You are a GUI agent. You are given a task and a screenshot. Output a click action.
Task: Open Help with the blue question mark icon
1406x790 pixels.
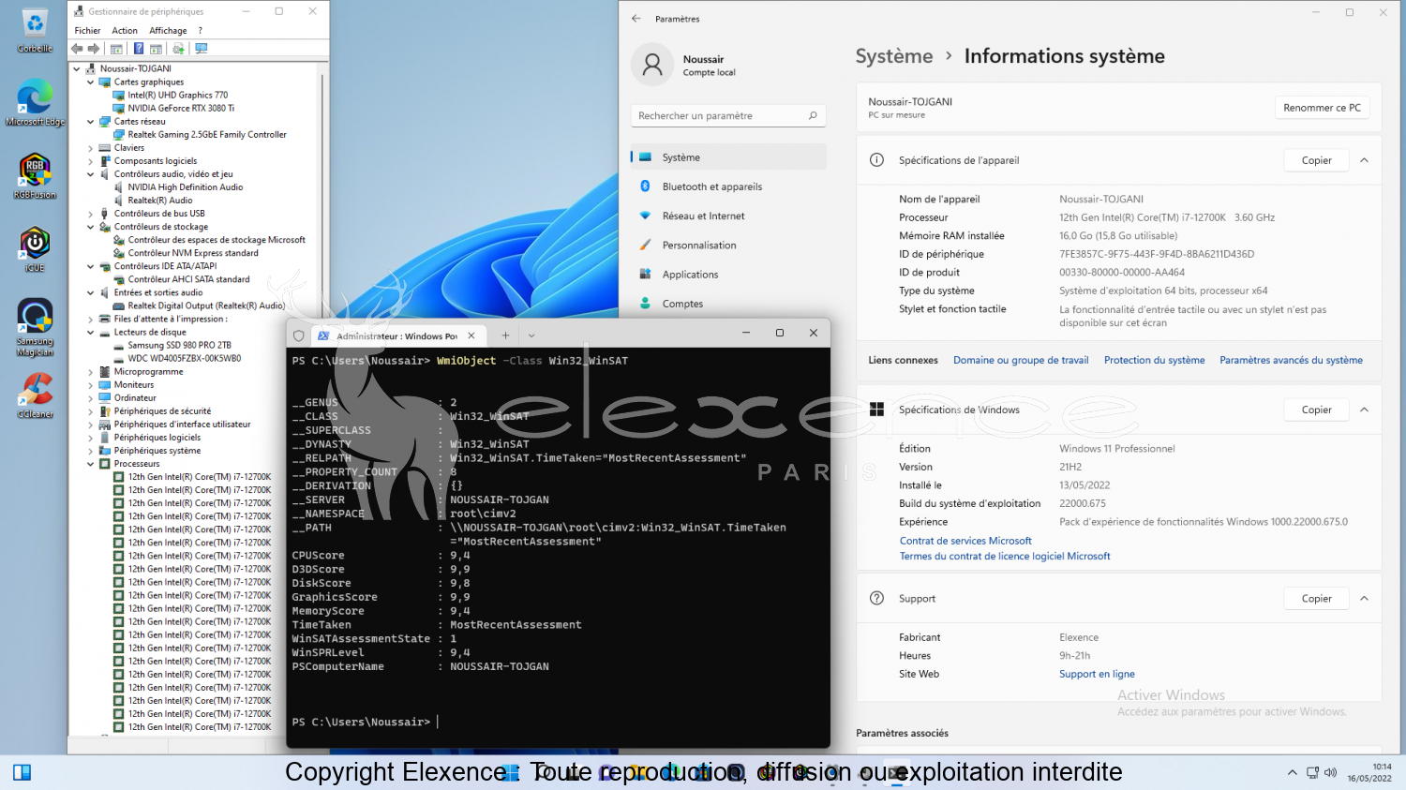(139, 49)
